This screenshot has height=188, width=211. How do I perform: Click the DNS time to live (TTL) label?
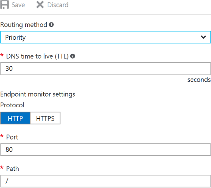[x=38, y=56]
